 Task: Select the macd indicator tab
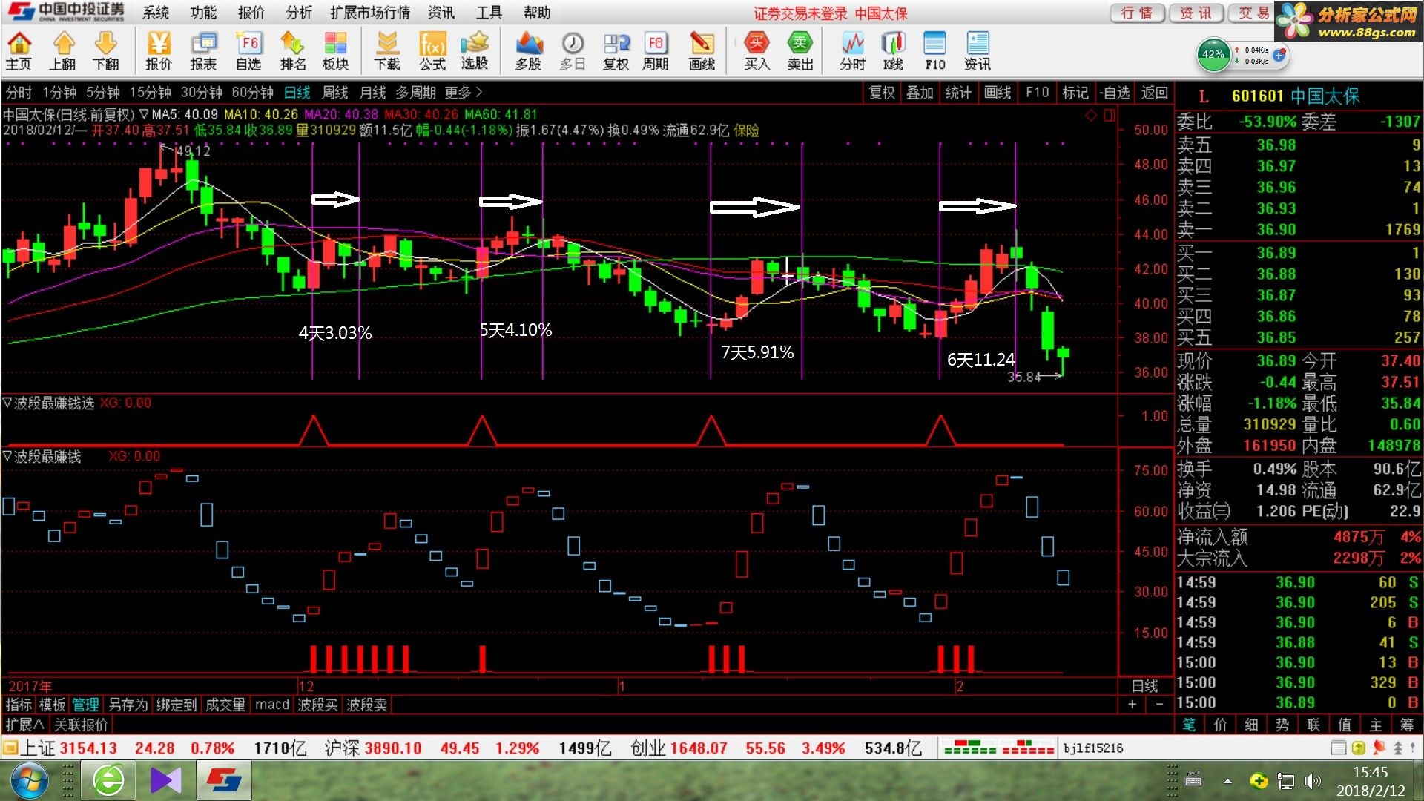tap(271, 705)
